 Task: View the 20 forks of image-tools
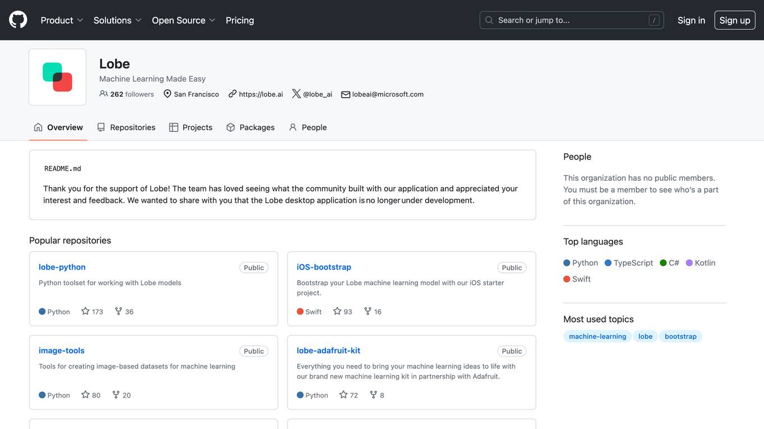[121, 395]
